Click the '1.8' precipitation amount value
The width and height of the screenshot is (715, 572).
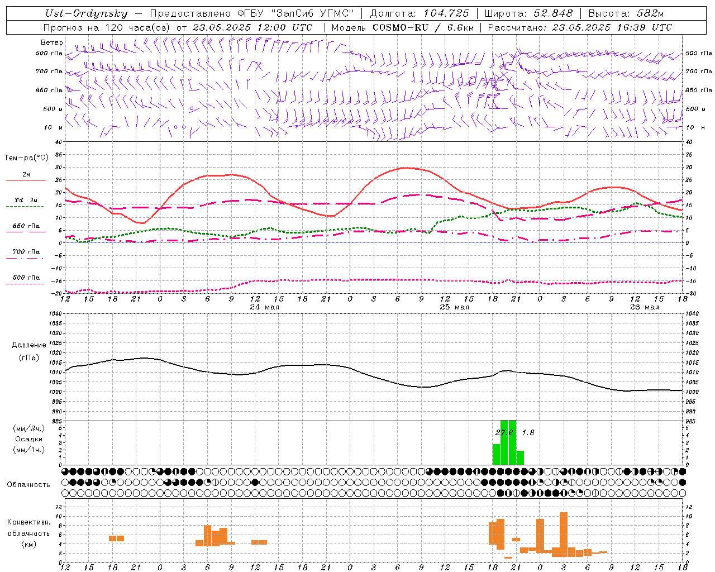pos(528,433)
